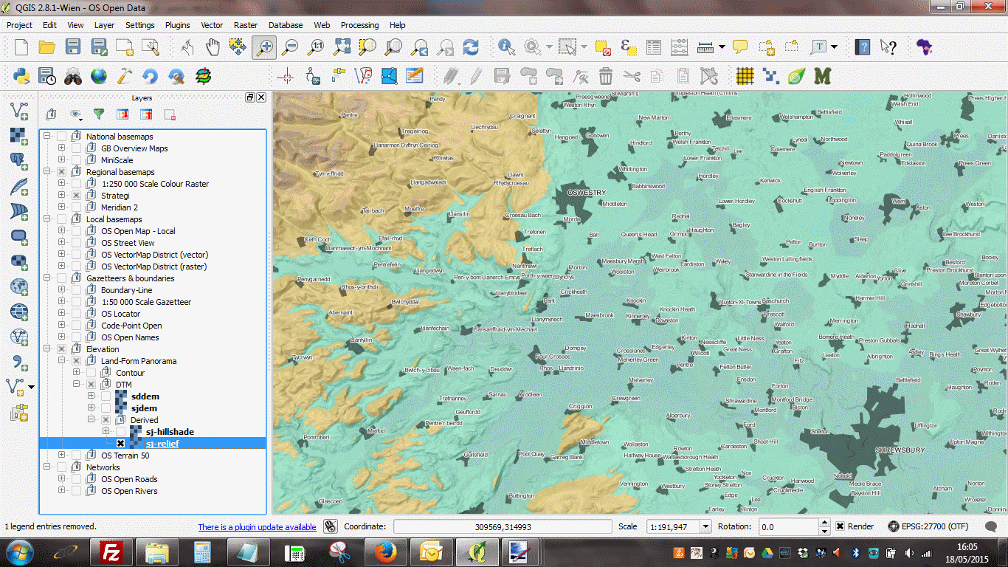Check the OS Open Roads layer
This screenshot has height=567, width=1008.
[76, 479]
